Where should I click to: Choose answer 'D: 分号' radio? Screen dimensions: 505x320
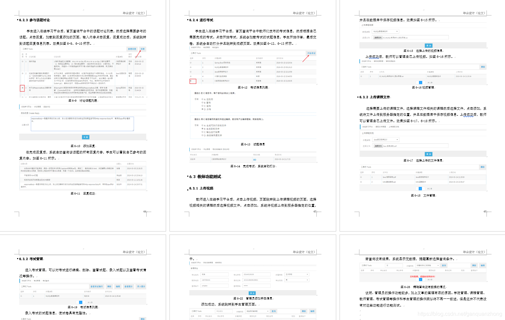(x=202, y=109)
